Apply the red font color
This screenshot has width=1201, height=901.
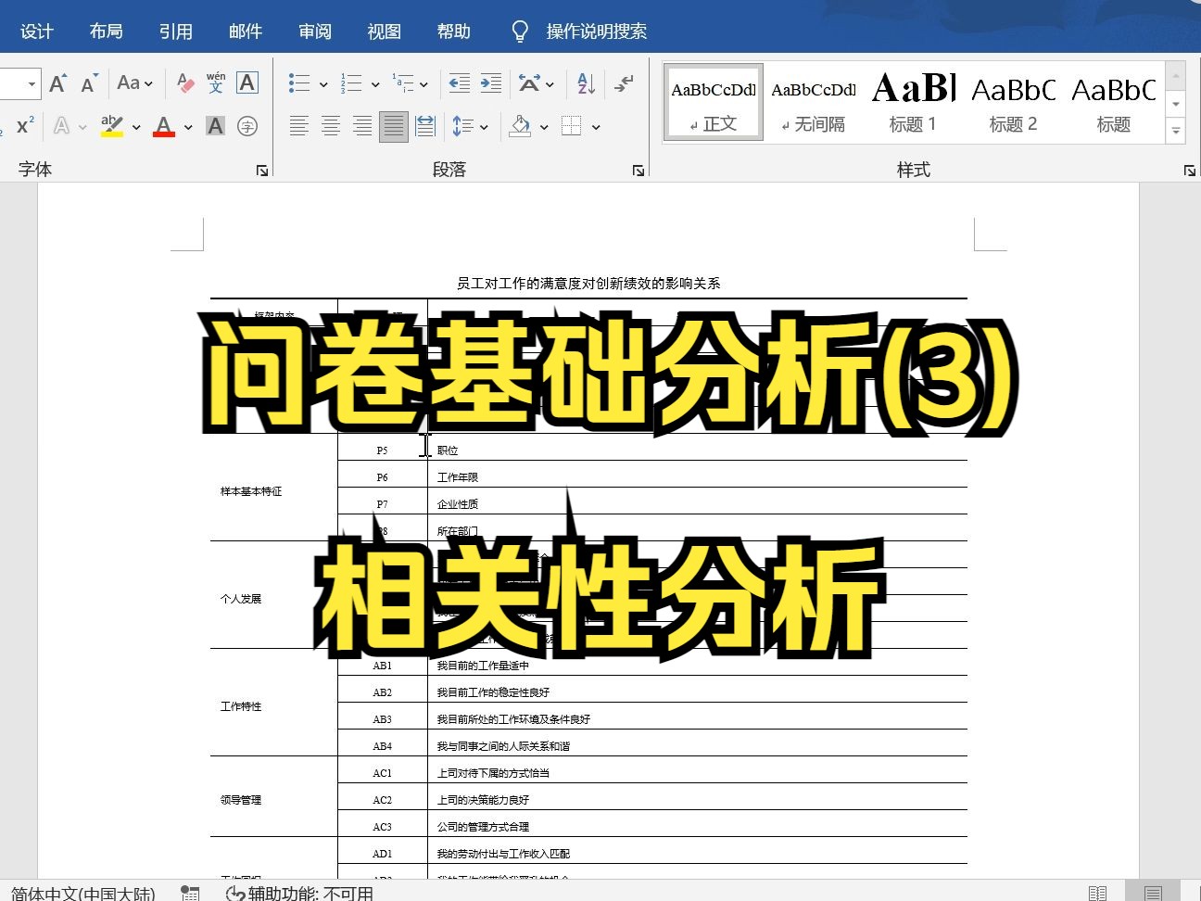[x=164, y=126]
